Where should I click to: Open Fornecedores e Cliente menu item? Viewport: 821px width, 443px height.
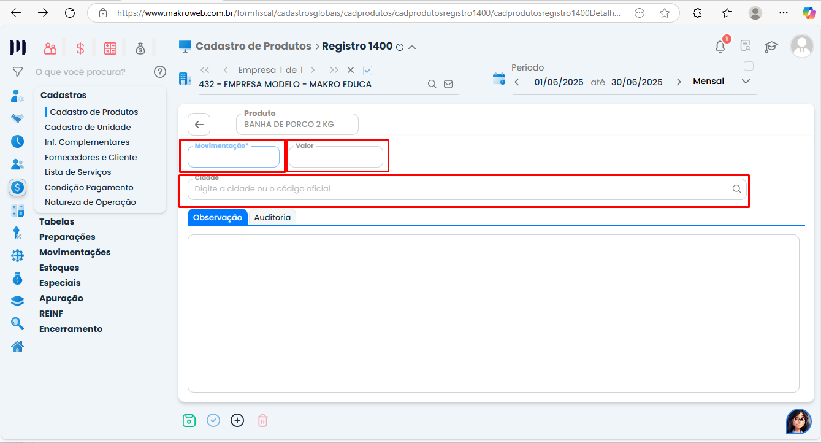coord(91,157)
